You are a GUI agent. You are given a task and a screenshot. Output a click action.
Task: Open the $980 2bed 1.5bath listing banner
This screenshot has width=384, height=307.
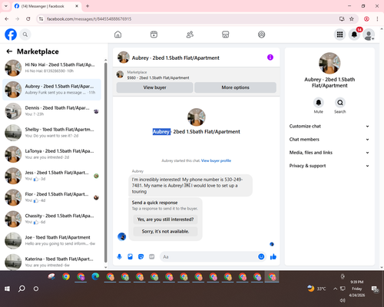point(197,75)
